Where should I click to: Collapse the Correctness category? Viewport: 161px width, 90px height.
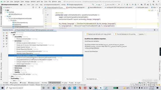tap(13, 41)
